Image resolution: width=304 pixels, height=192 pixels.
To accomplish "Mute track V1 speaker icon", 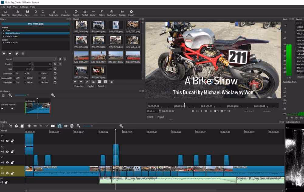I will pyautogui.click(x=2, y=173).
